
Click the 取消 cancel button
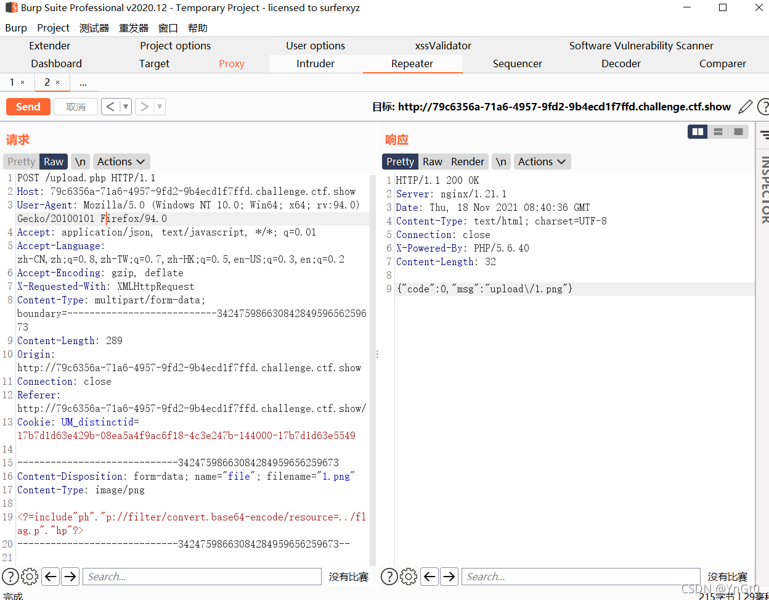[x=76, y=107]
